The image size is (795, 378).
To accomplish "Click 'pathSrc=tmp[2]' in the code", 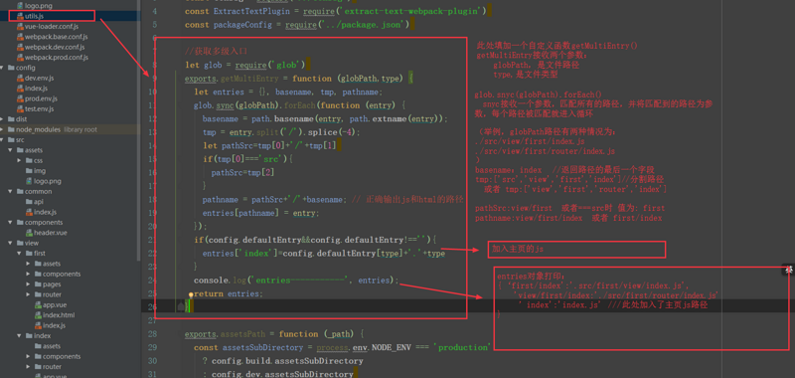I will (242, 172).
